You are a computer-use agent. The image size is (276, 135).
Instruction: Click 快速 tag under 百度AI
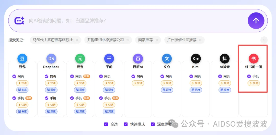[138, 83]
